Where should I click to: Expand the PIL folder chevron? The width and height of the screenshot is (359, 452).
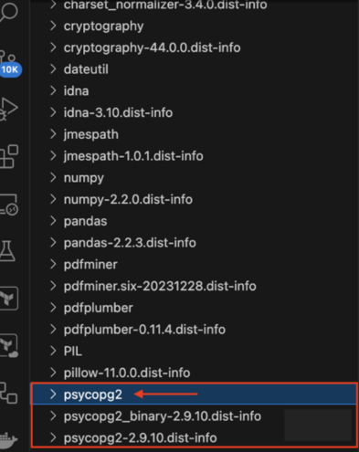point(53,351)
